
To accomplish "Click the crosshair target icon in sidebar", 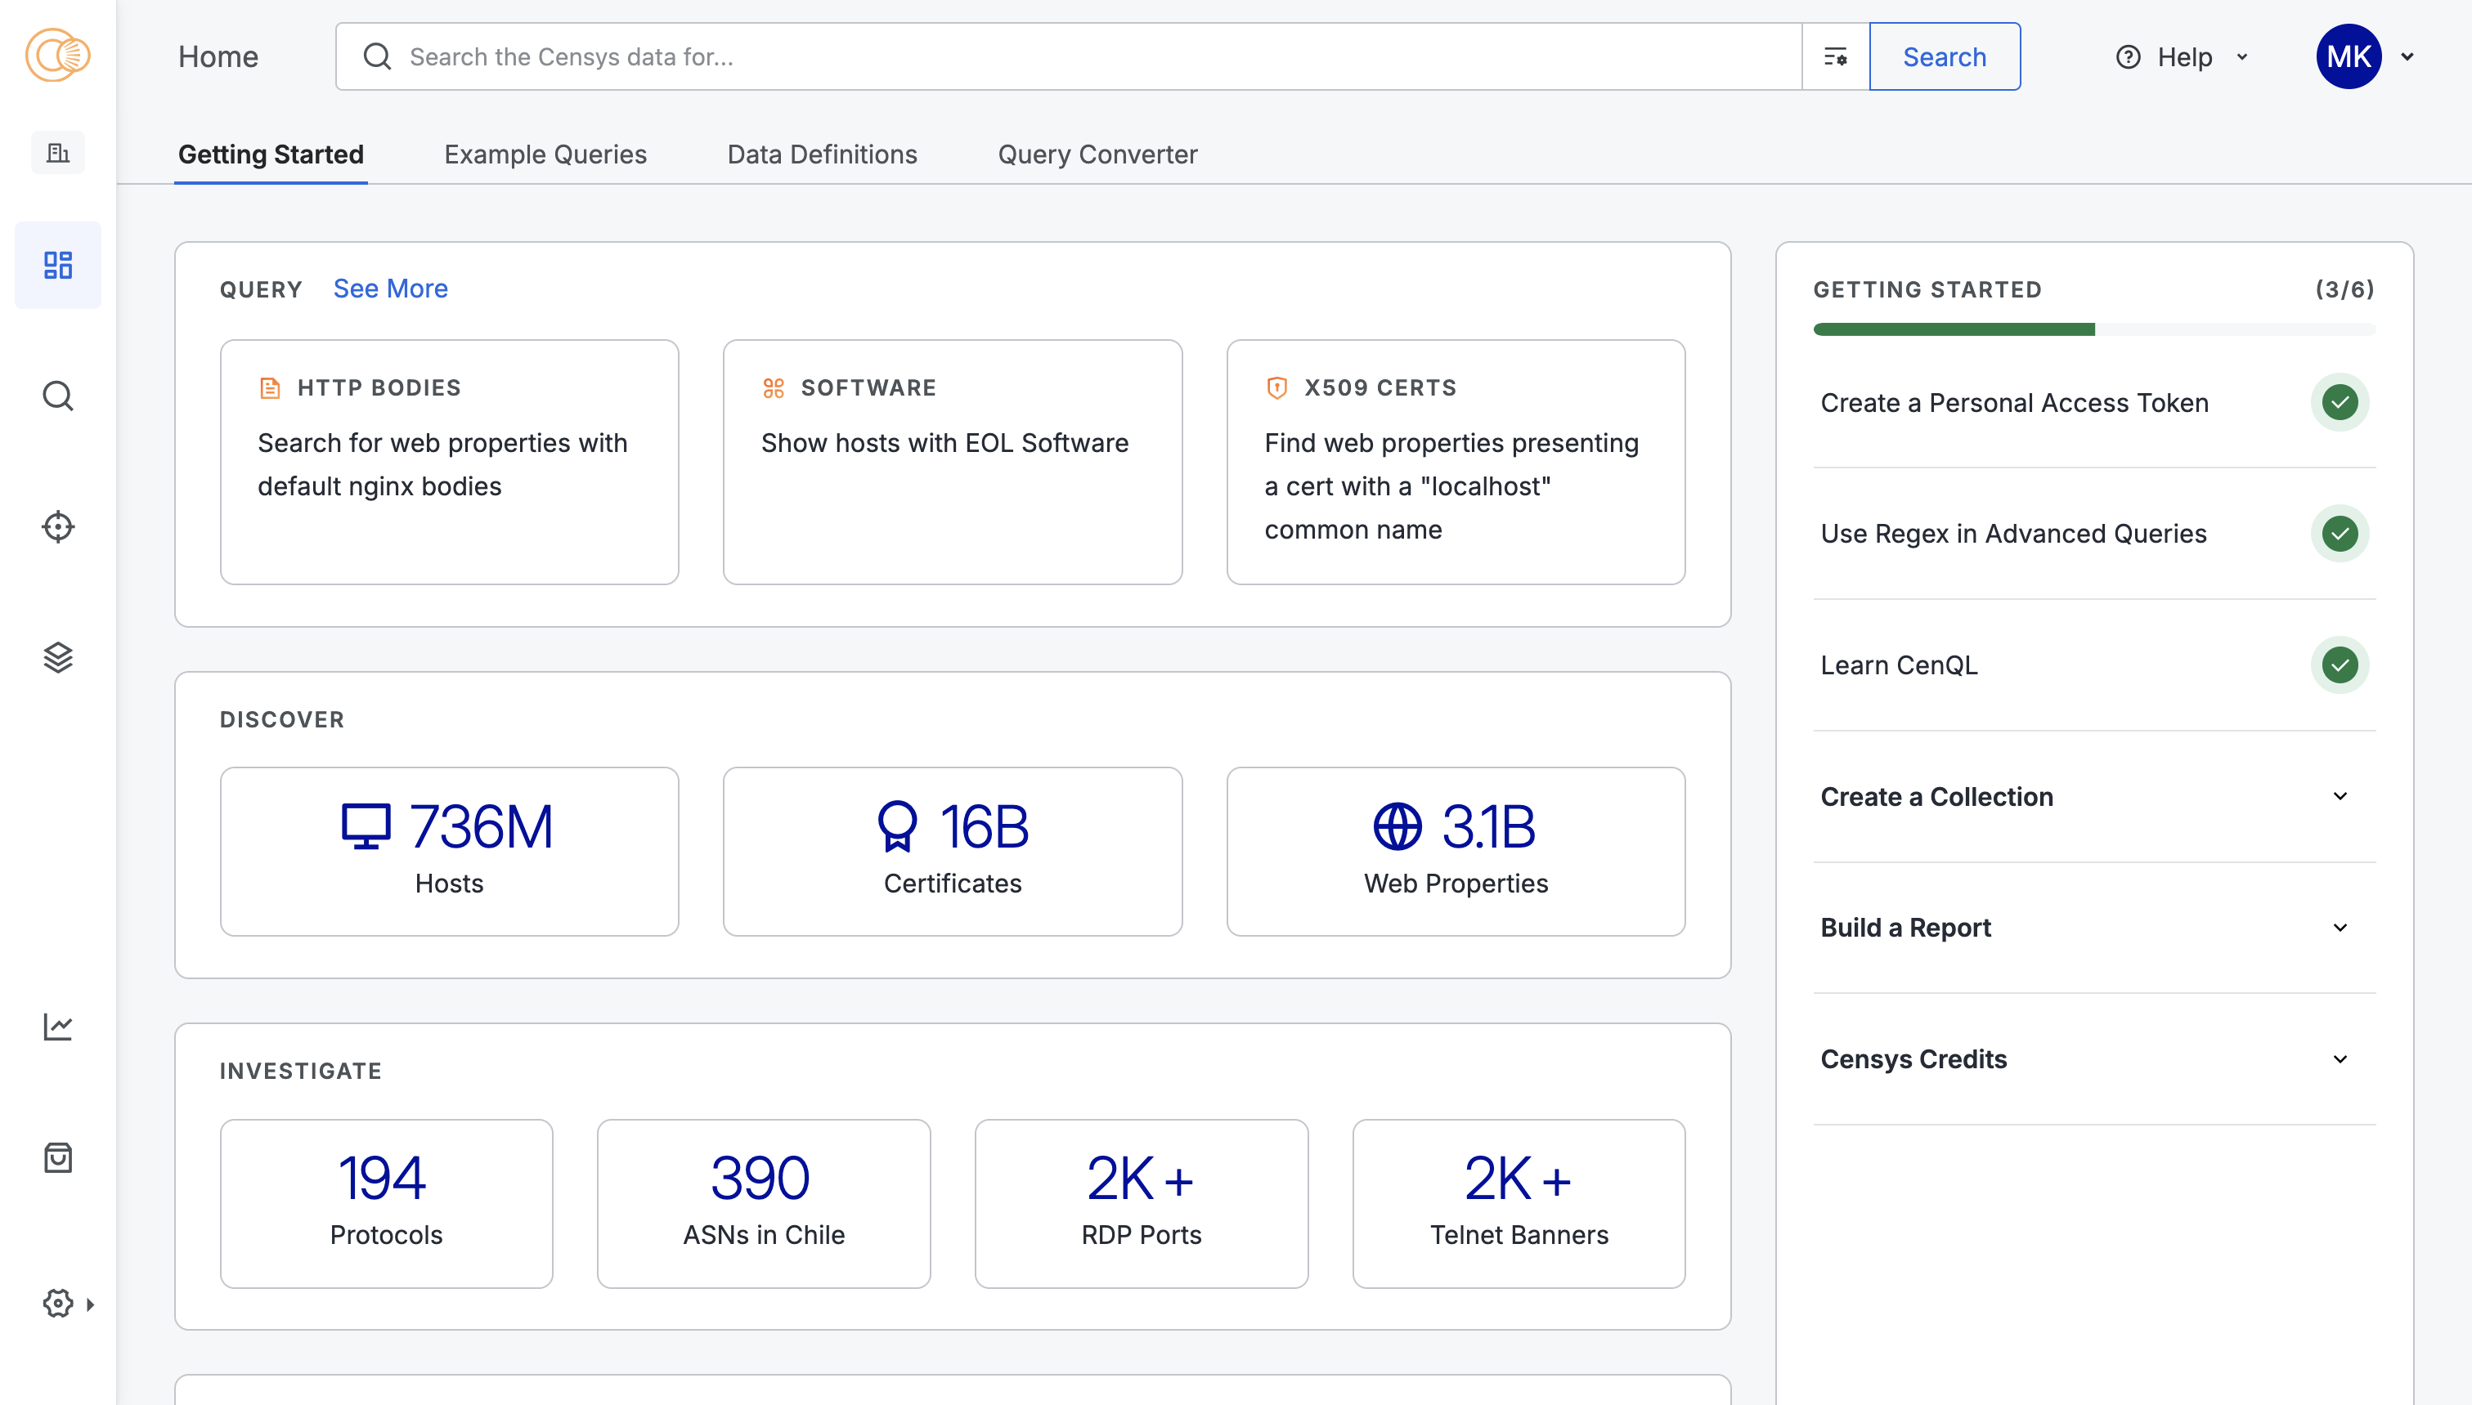I will (58, 527).
